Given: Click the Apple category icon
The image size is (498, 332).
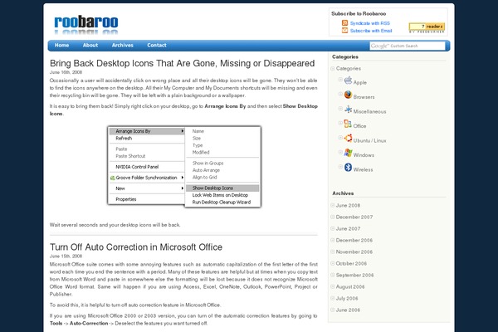Looking at the screenshot, I should [348, 80].
